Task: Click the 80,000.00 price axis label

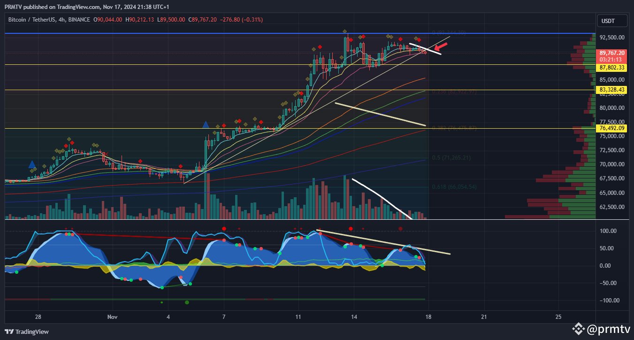Action: (611, 108)
